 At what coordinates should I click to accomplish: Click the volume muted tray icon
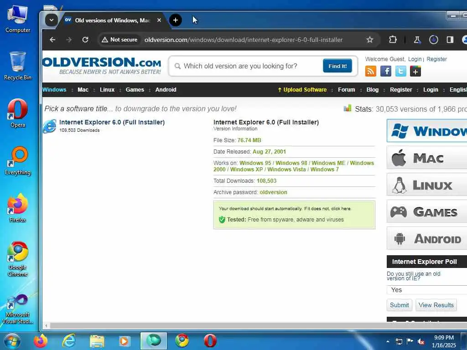click(421, 342)
